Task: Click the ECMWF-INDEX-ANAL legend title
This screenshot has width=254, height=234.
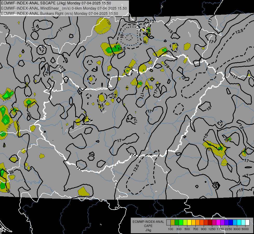Action: click(x=148, y=222)
